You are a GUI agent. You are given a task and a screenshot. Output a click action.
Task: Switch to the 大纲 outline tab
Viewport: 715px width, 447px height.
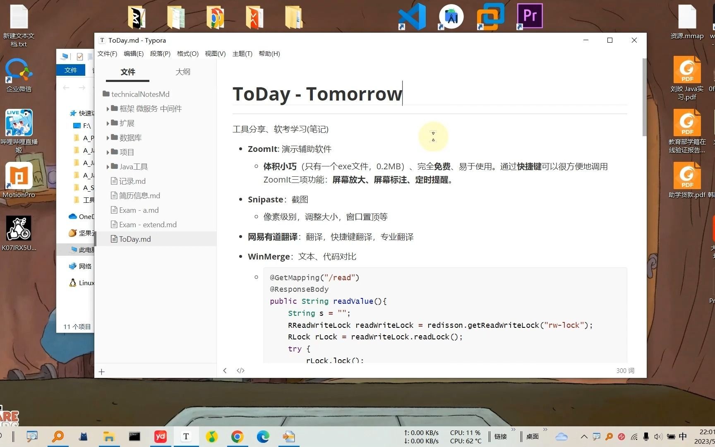(x=183, y=72)
